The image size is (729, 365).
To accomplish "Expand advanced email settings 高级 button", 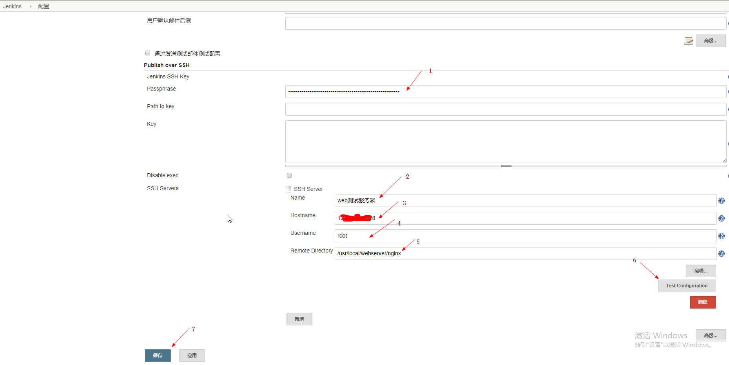I will tap(711, 41).
